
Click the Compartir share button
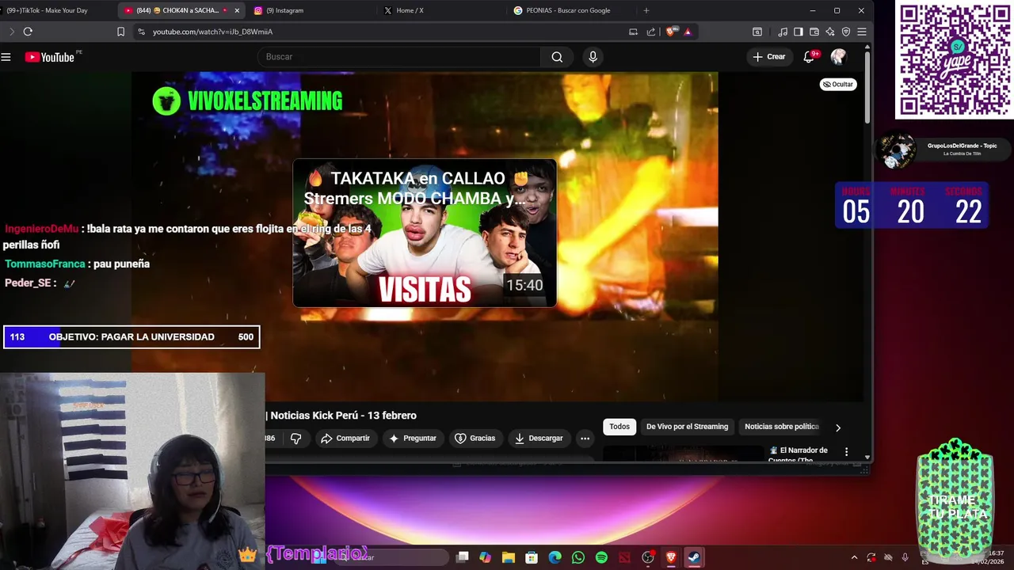345,438
